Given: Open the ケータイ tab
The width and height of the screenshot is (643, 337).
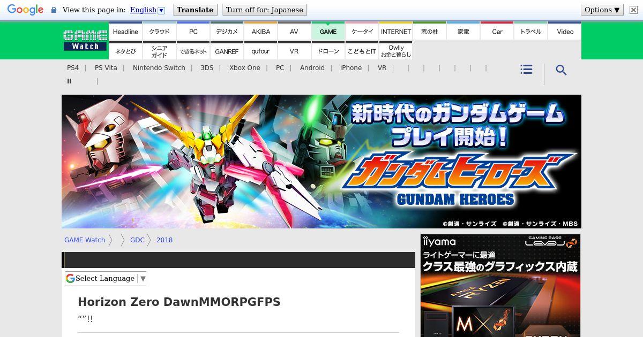Looking at the screenshot, I should click(x=362, y=32).
